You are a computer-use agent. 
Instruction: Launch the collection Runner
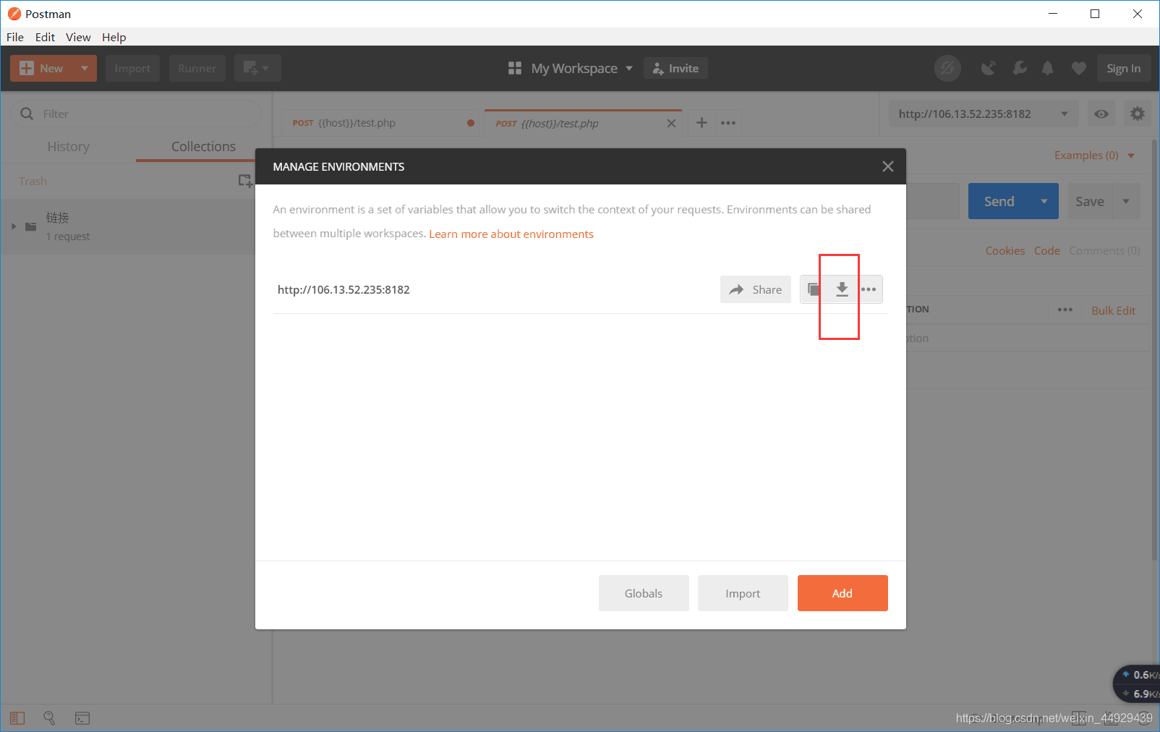197,68
